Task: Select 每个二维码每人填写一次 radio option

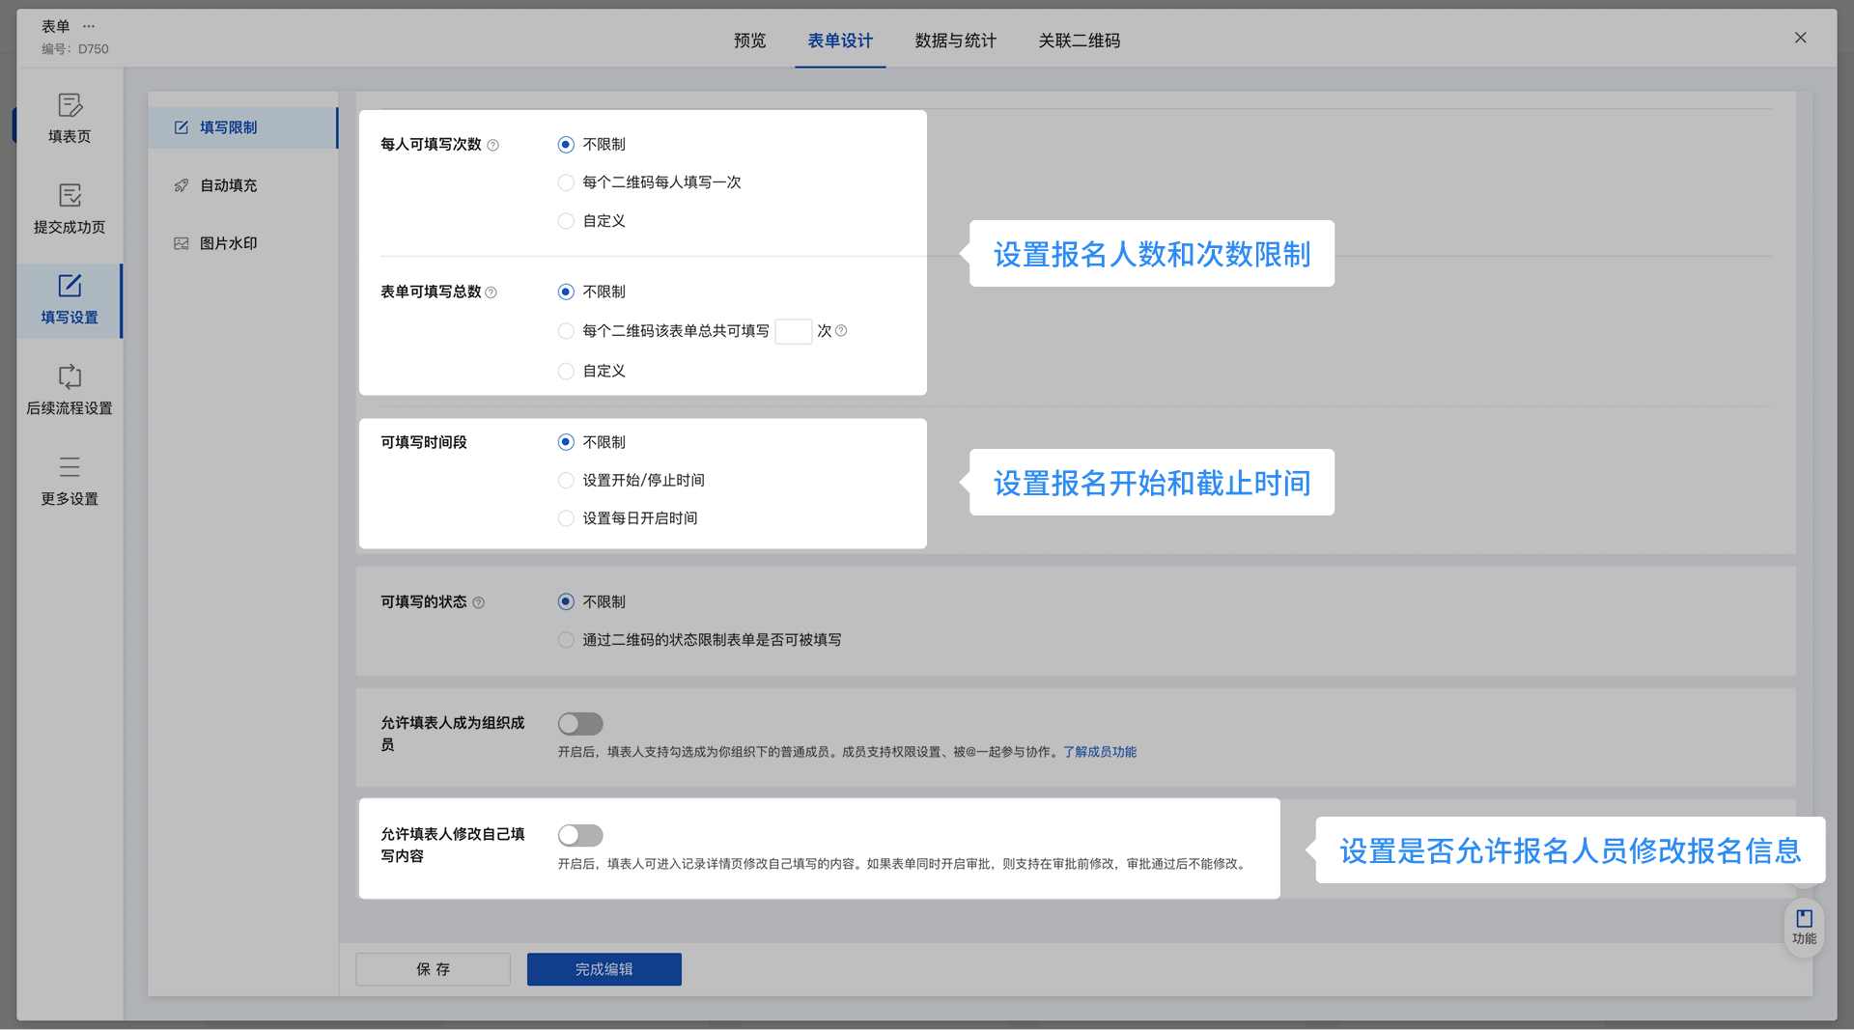Action: (566, 182)
